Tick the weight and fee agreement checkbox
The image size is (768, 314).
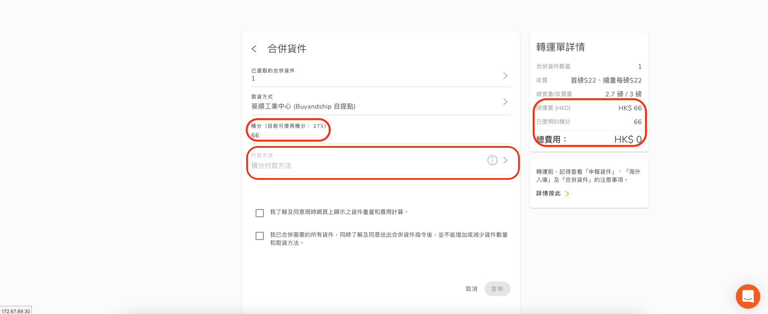point(260,213)
